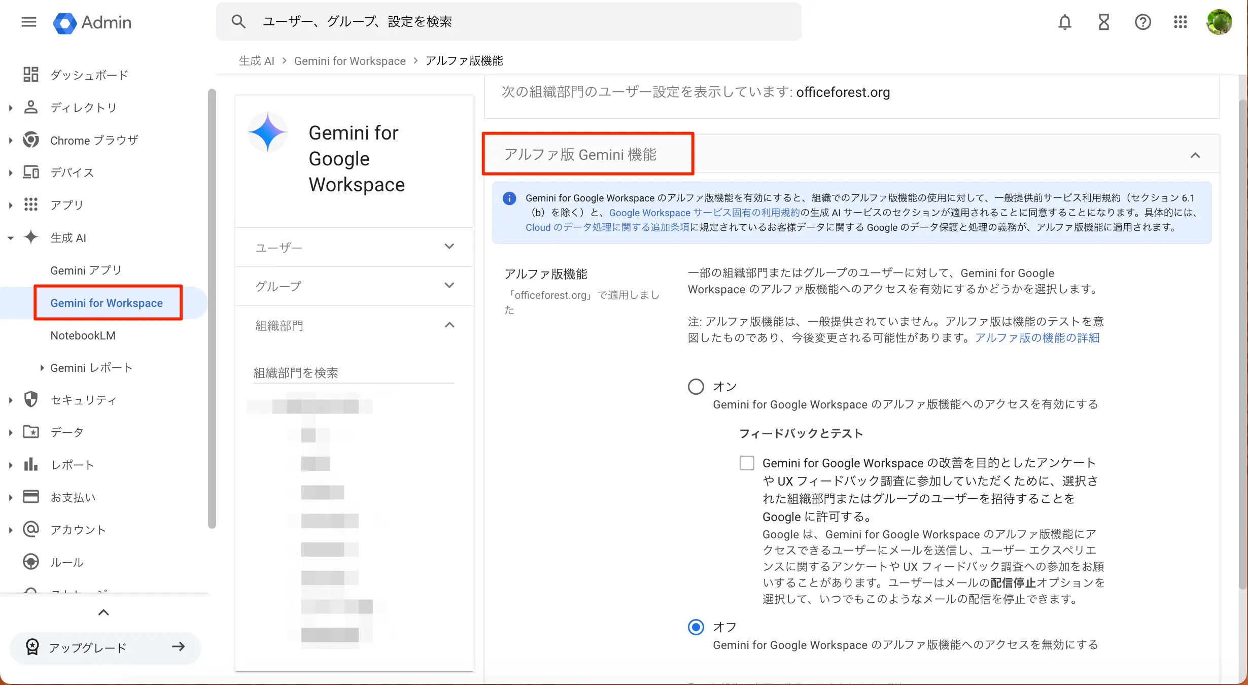Click the Gemini star logo

268,132
